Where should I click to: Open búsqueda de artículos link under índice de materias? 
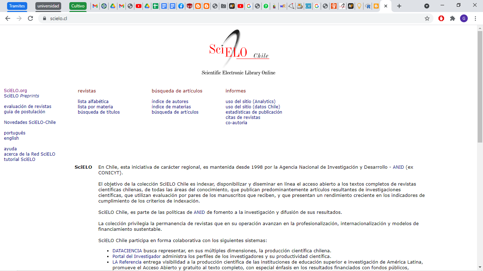(x=175, y=112)
